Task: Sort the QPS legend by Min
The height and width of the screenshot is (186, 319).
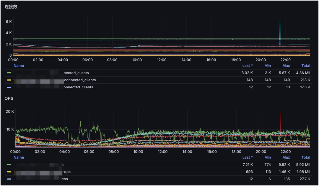Action: coord(268,157)
